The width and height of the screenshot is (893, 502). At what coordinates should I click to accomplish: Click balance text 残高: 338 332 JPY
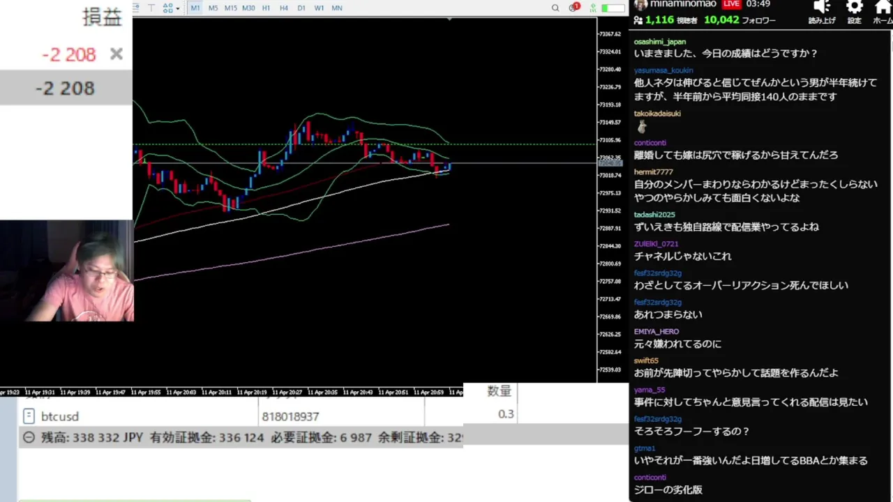92,437
